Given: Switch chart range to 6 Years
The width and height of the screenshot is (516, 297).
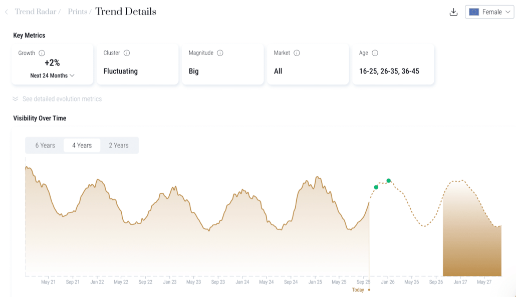Looking at the screenshot, I should point(45,145).
